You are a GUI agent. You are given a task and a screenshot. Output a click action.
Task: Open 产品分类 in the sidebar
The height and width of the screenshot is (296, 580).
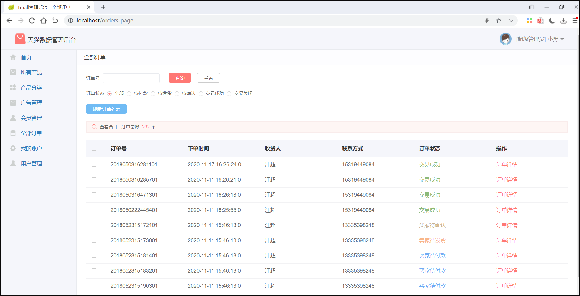pos(31,87)
